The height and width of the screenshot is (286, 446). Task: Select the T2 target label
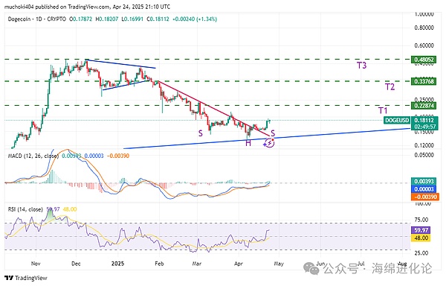click(390, 87)
